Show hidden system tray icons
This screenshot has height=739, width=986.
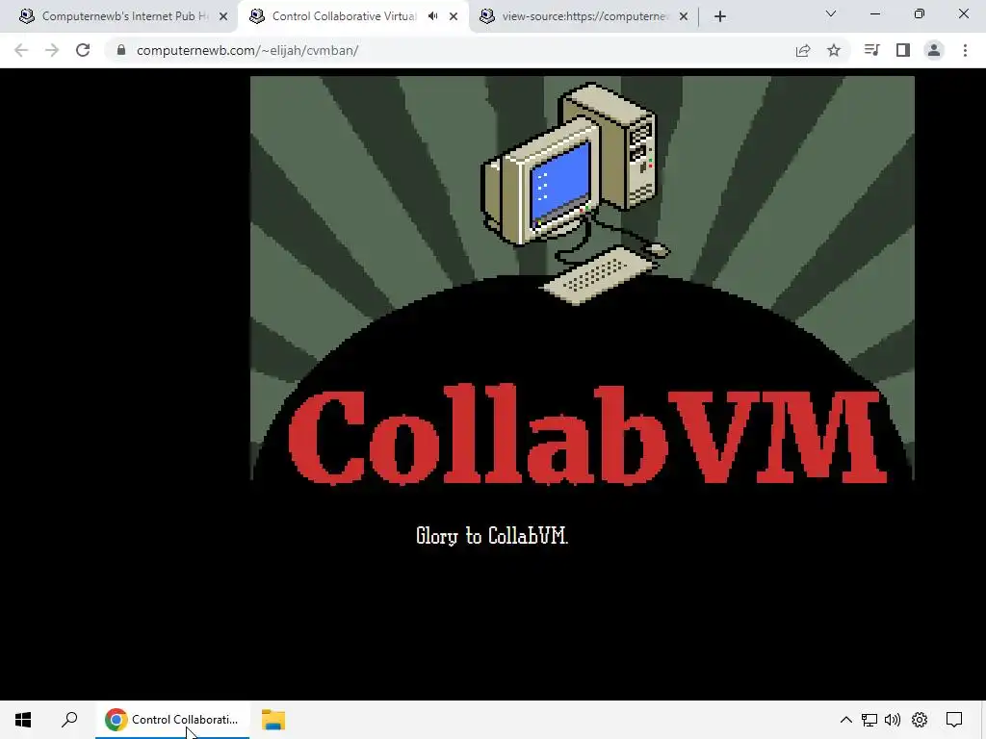click(x=845, y=720)
